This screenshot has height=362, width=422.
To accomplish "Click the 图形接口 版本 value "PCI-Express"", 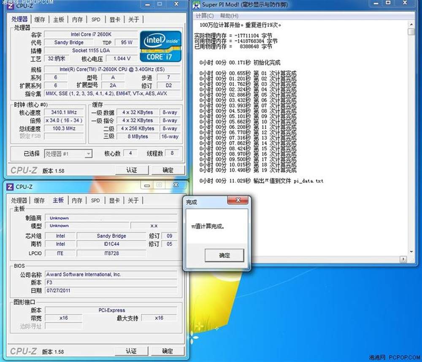I will click(111, 310).
